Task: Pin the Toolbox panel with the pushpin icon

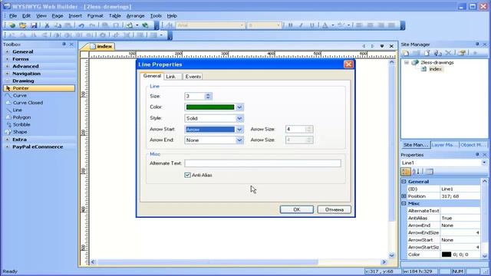Action: pos(64,44)
